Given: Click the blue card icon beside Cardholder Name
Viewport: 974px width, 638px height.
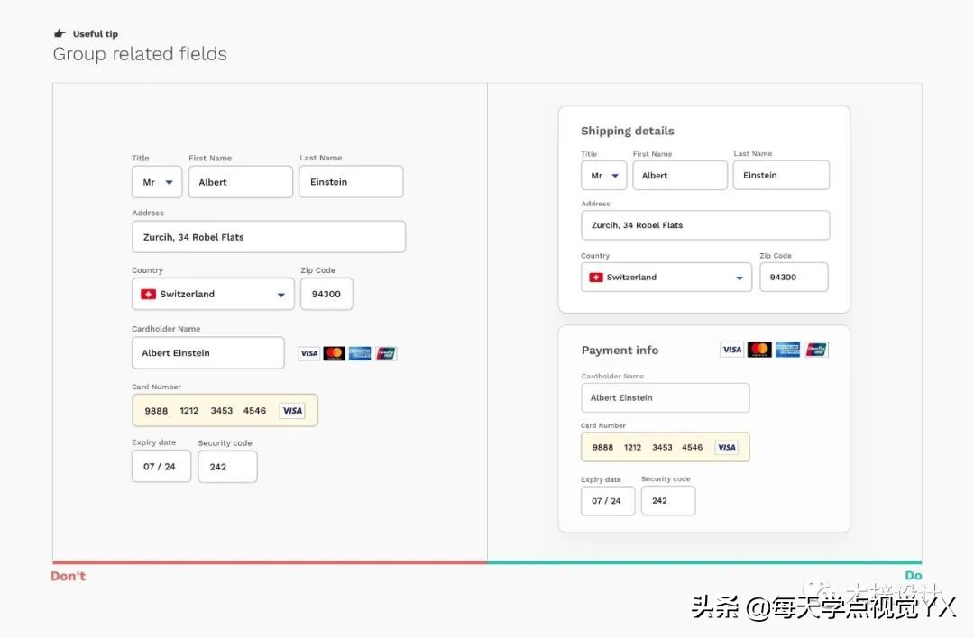Looking at the screenshot, I should click(360, 353).
